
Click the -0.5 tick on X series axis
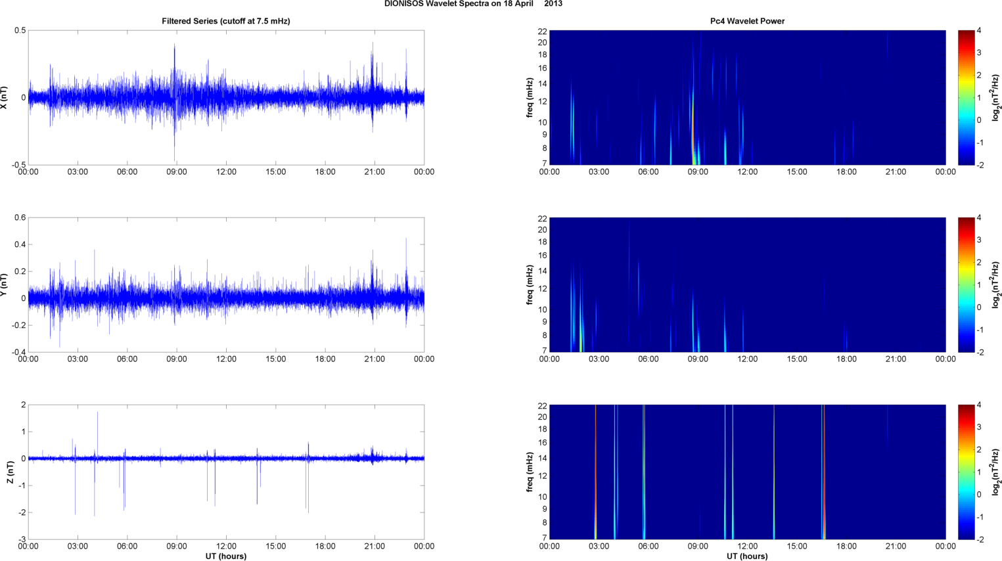tap(18, 165)
